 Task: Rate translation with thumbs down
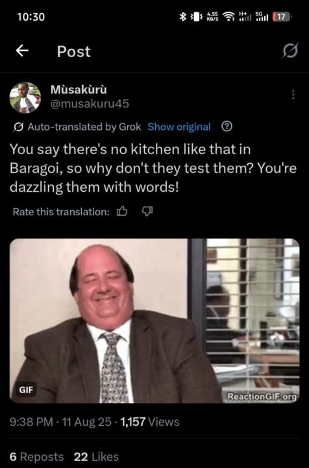point(147,212)
